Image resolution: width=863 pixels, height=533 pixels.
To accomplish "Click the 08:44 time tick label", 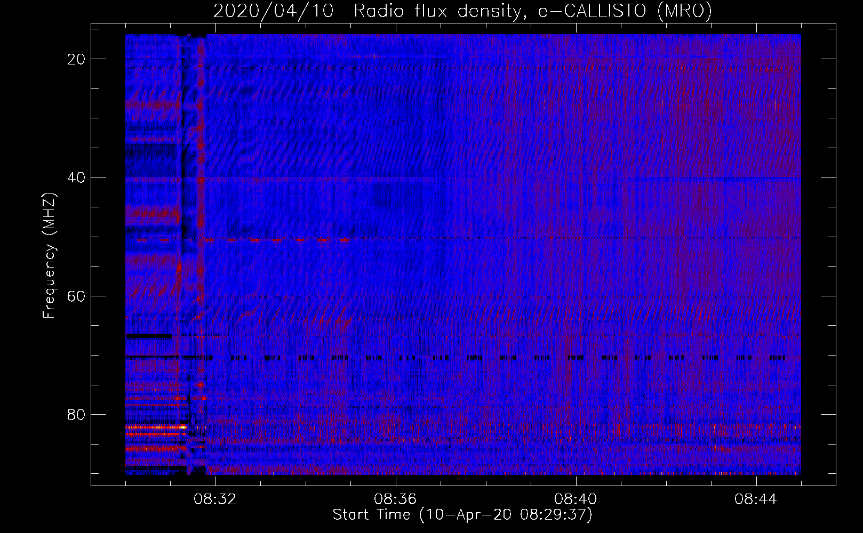I will 756,499.
